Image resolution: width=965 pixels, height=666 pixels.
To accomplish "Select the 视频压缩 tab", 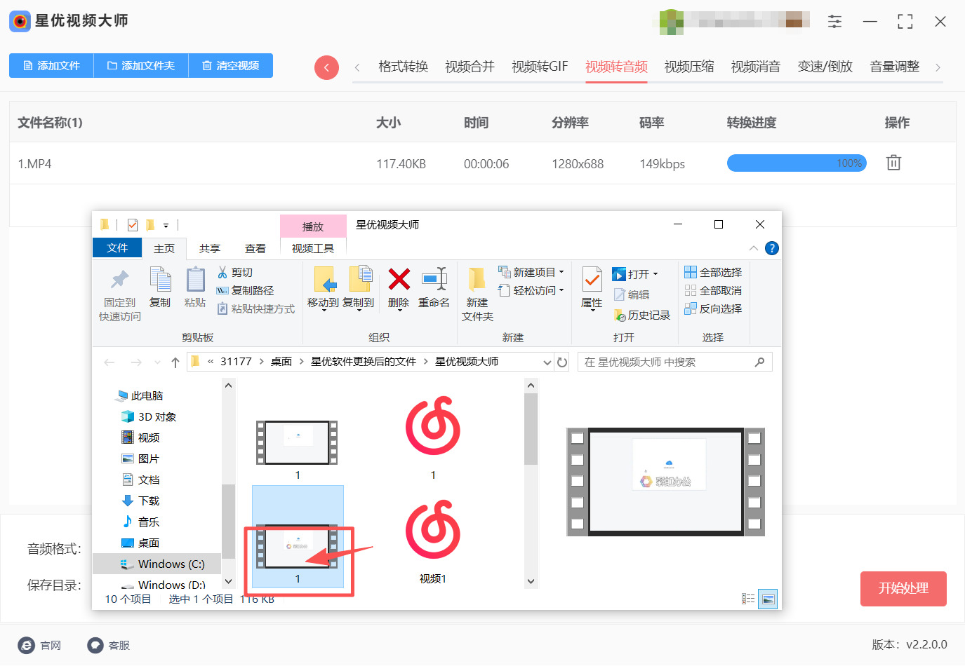I will point(689,67).
